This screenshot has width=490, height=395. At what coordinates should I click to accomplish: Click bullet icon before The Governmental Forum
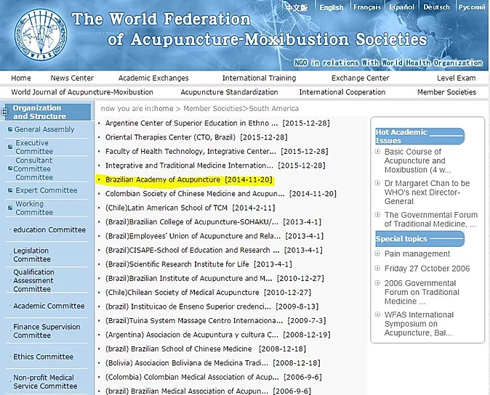pos(377,215)
